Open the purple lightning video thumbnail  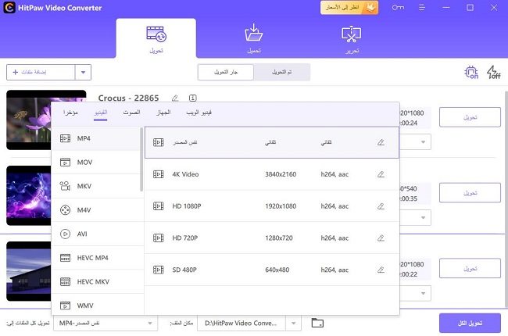pos(28,195)
